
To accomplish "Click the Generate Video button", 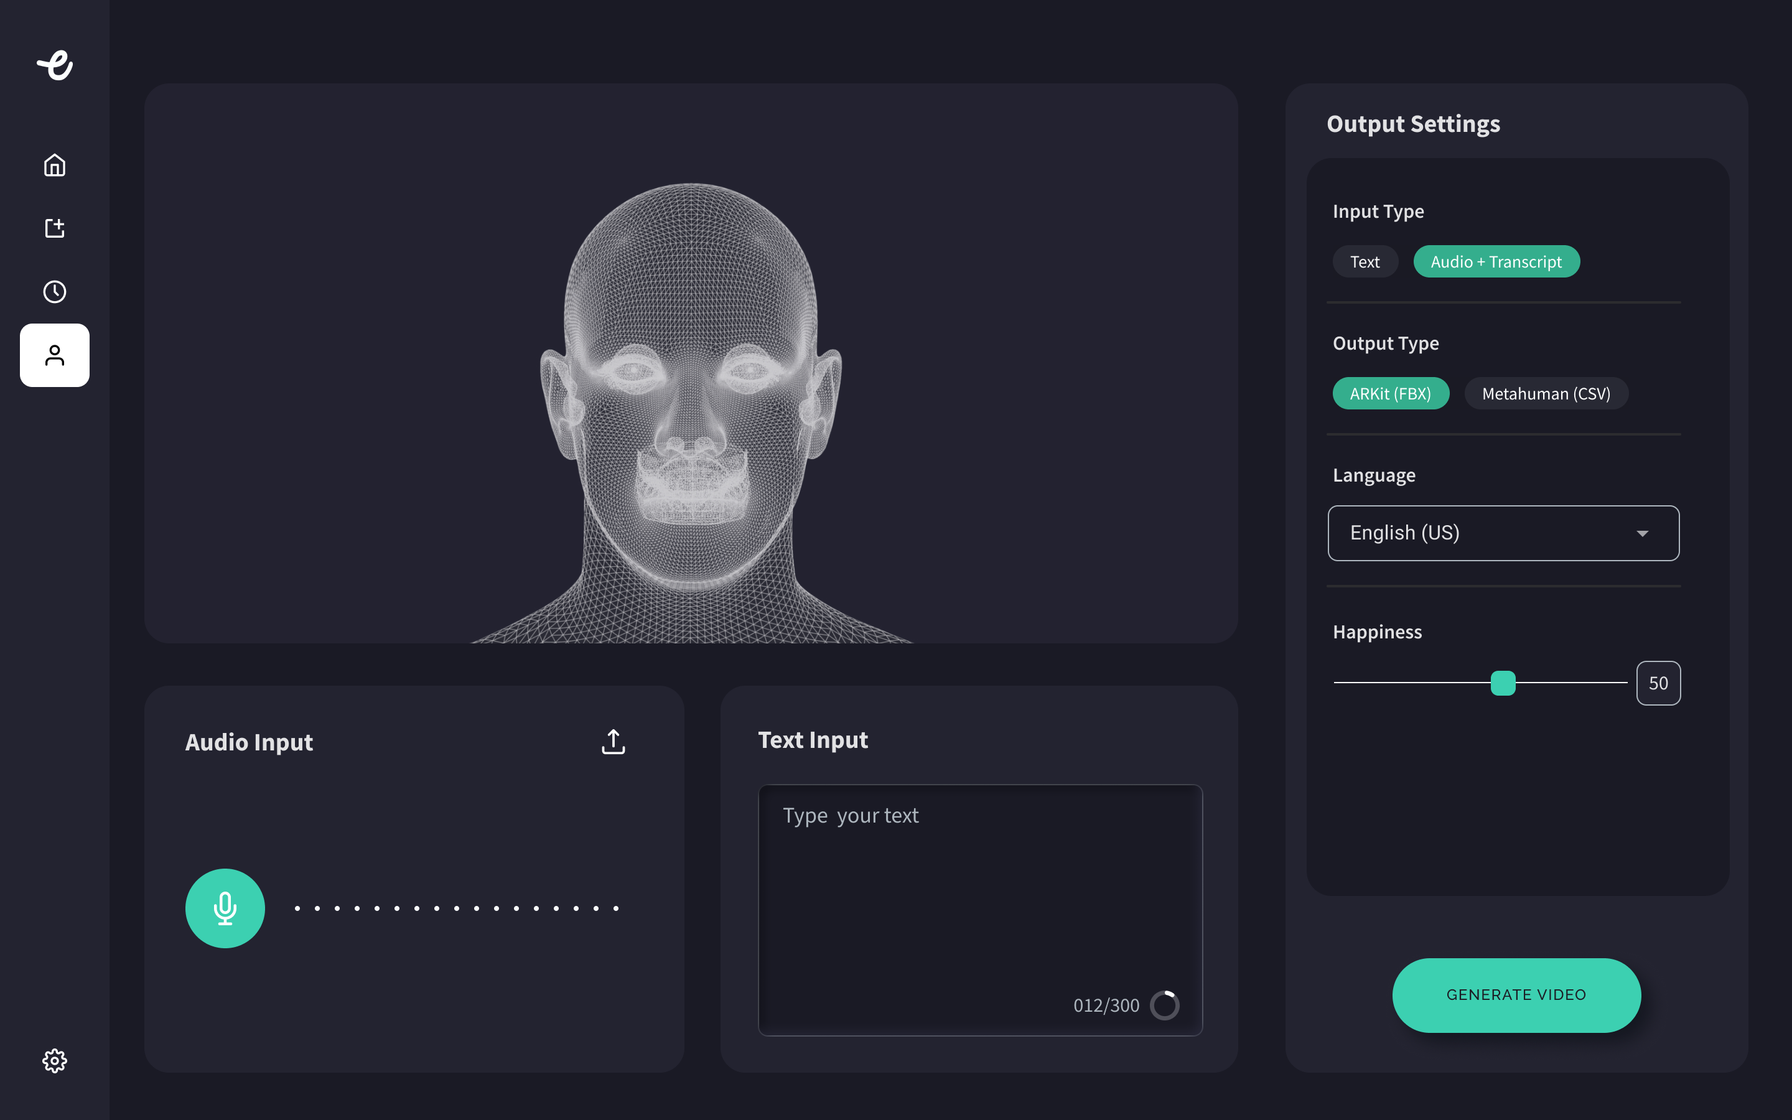I will [1516, 995].
